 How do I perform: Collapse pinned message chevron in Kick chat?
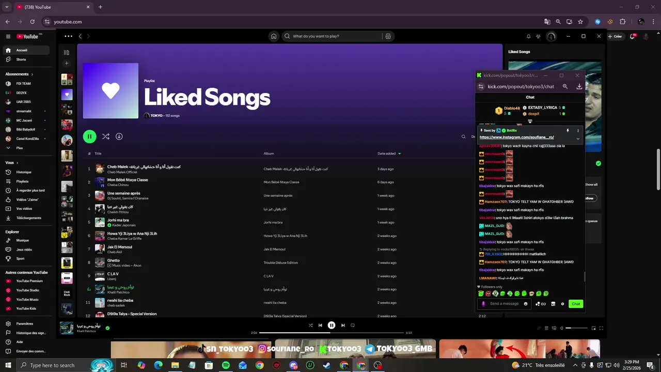click(578, 138)
